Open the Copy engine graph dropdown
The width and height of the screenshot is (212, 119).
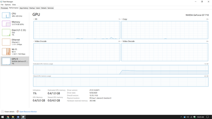coord(122,19)
